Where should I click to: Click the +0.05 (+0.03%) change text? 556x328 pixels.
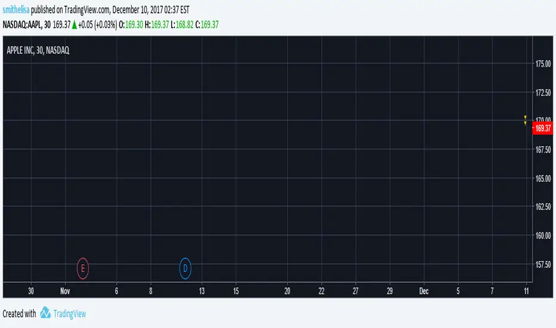[x=97, y=24]
